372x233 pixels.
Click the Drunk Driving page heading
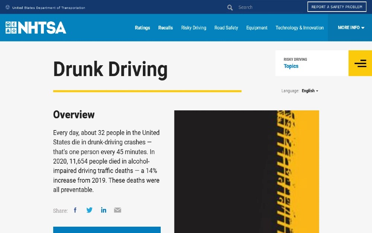(x=110, y=69)
